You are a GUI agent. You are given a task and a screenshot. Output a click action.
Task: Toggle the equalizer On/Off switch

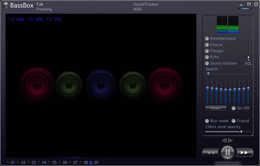[233, 108]
